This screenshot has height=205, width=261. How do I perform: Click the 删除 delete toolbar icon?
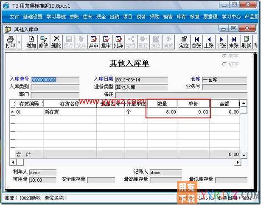point(56,42)
